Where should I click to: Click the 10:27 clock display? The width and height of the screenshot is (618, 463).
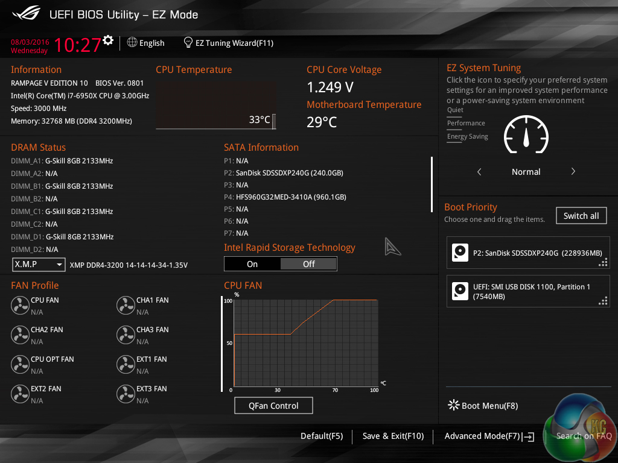[x=77, y=45]
